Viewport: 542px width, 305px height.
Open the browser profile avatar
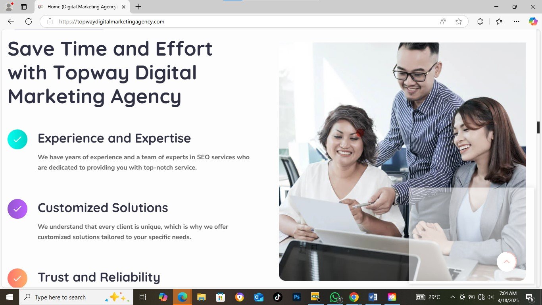click(x=9, y=7)
